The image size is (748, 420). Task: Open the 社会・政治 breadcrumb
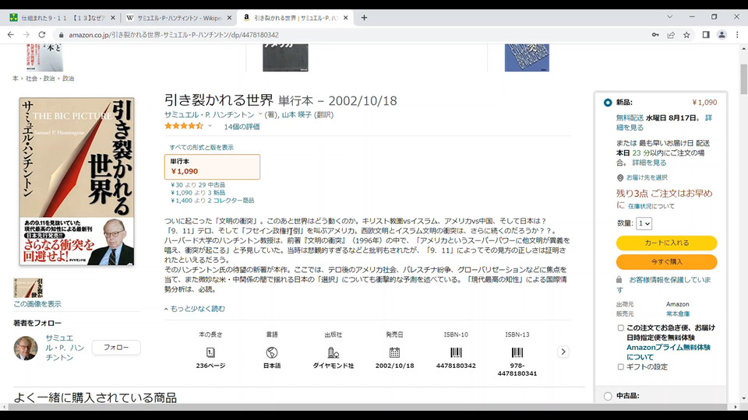point(40,79)
